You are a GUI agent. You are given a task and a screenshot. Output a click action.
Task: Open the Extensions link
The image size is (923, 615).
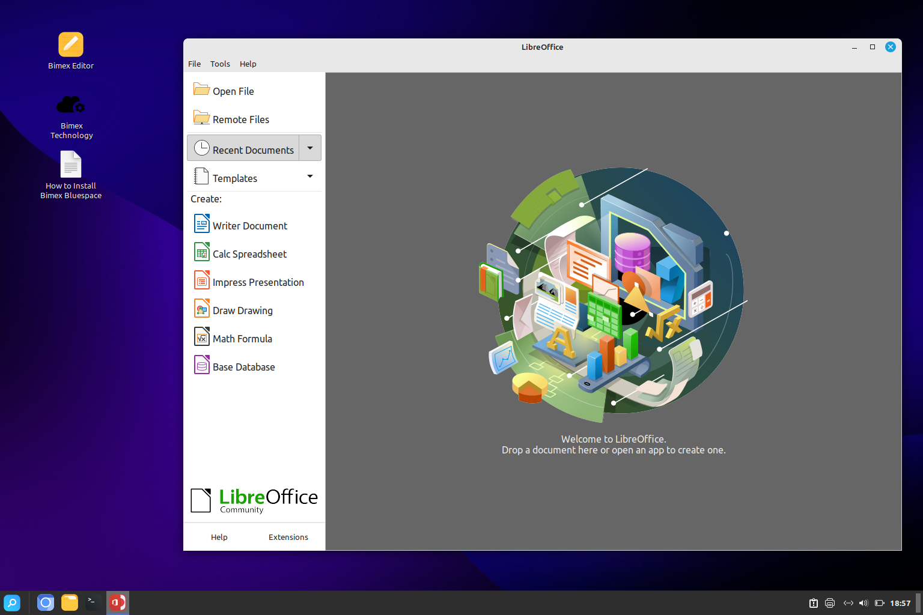coord(288,537)
